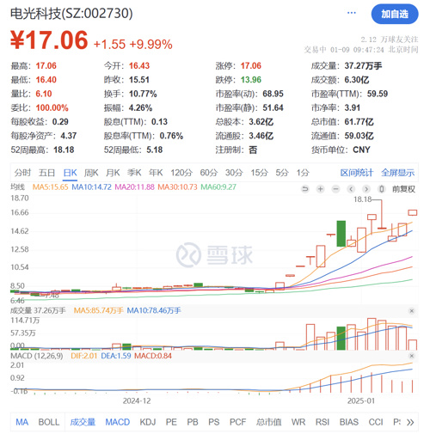430x434 pixels.
Task: Open 区间统计 range statistics link
Action: pyautogui.click(x=357, y=173)
